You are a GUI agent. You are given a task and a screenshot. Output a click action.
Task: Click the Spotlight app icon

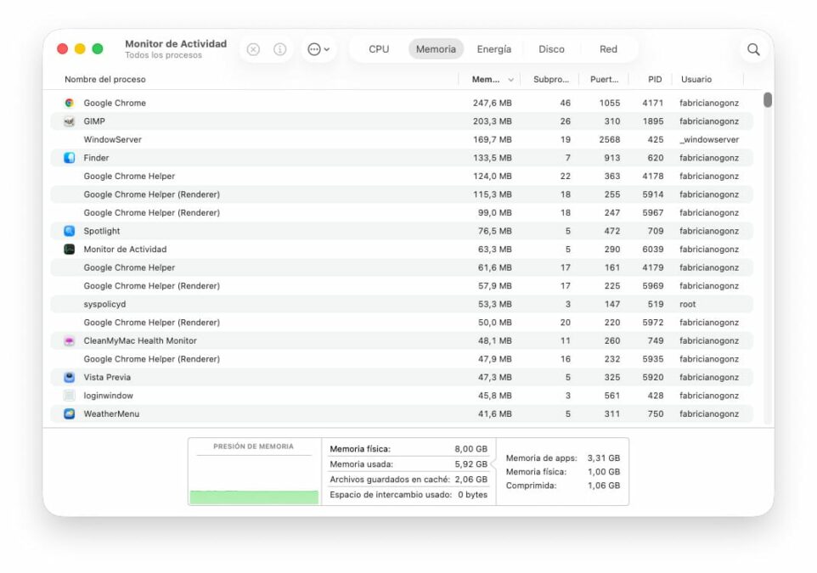70,231
